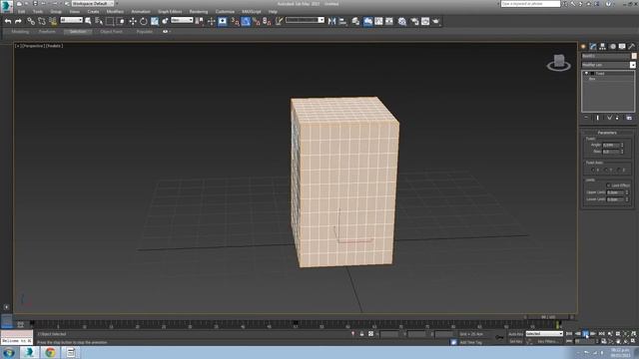
Task: Redo the last undone action
Action: pyautogui.click(x=18, y=21)
